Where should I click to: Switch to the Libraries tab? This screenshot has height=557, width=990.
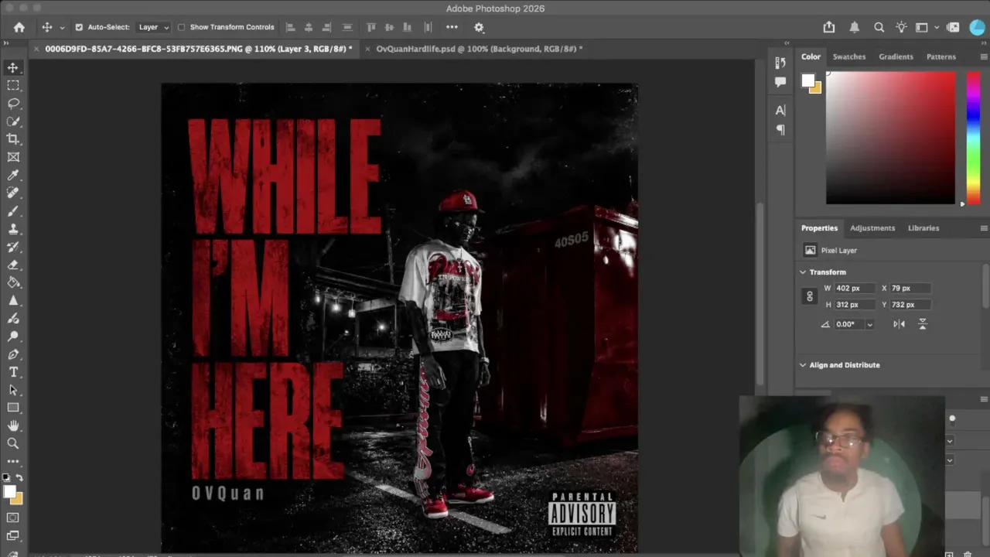click(923, 228)
